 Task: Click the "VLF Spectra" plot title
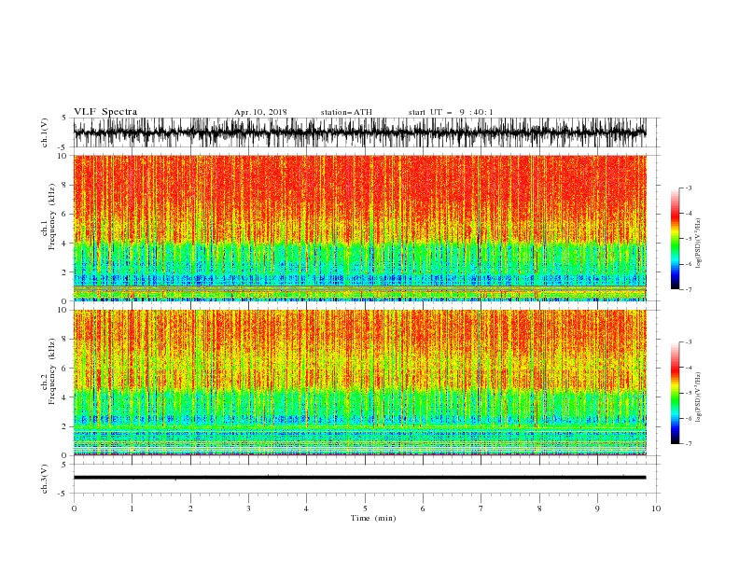click(x=105, y=112)
